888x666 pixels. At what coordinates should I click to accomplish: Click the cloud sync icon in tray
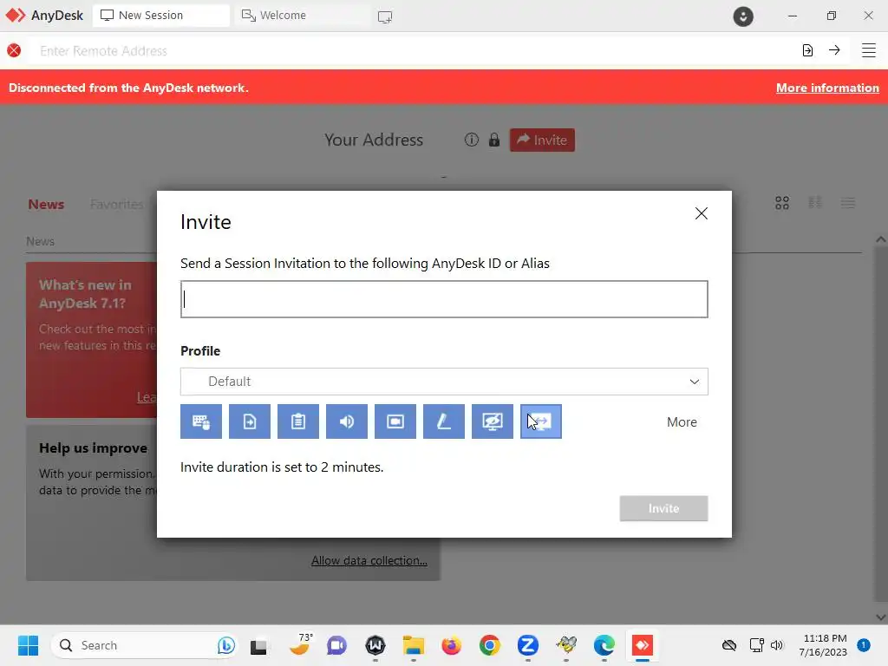point(729,645)
